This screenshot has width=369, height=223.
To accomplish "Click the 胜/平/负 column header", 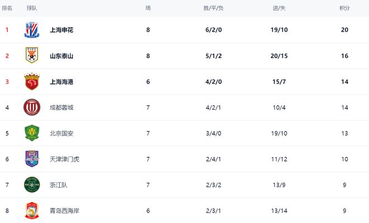I will coord(214,8).
